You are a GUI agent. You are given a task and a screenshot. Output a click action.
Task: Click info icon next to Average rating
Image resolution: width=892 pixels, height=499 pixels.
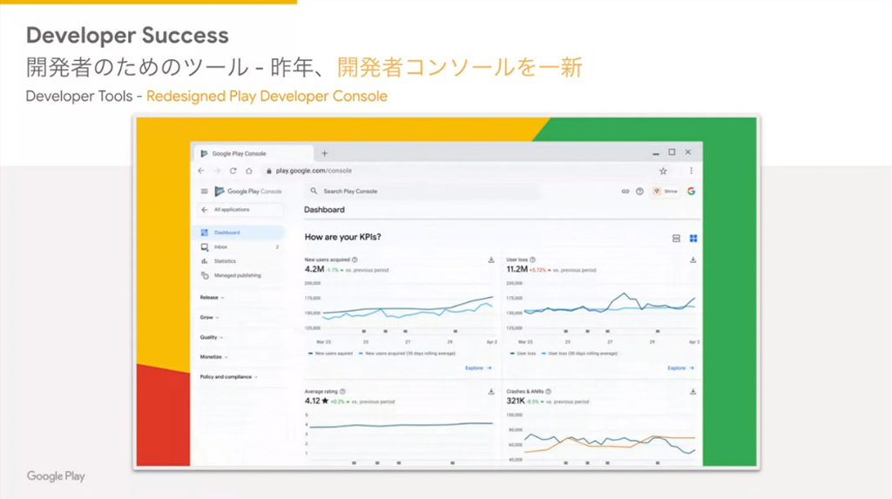point(342,392)
